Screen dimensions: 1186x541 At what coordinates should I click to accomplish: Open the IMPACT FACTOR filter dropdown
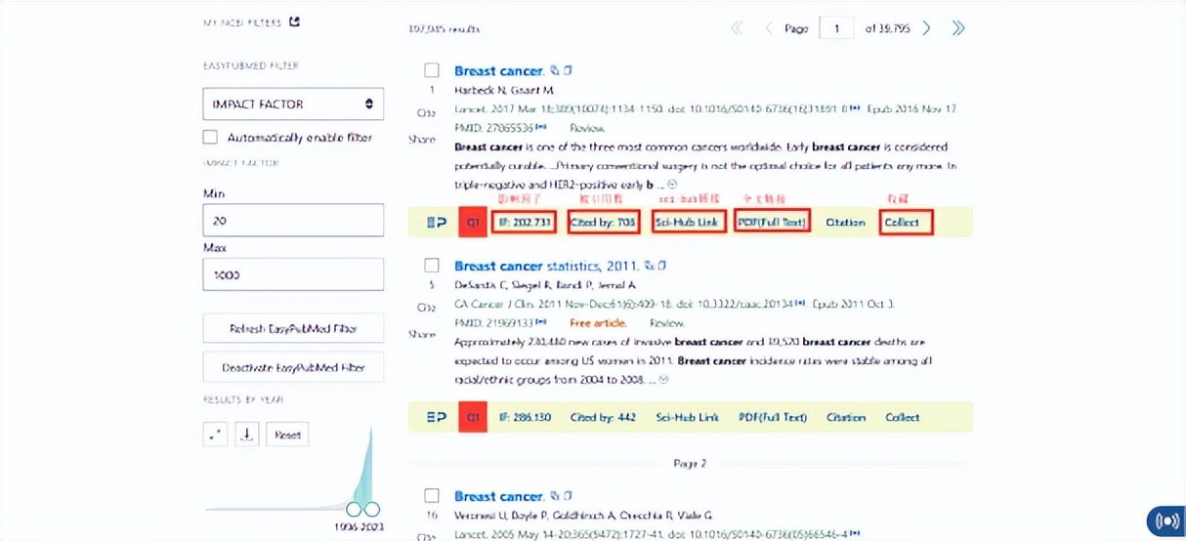(293, 104)
